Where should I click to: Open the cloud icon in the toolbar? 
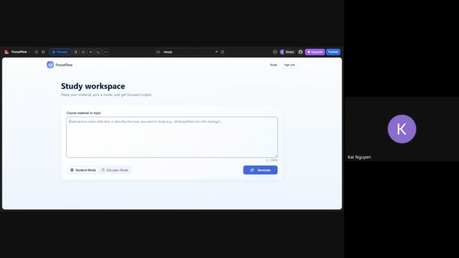(x=83, y=52)
